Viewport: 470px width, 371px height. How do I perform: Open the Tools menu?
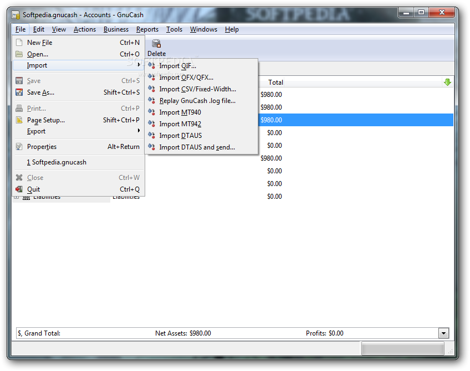point(175,29)
